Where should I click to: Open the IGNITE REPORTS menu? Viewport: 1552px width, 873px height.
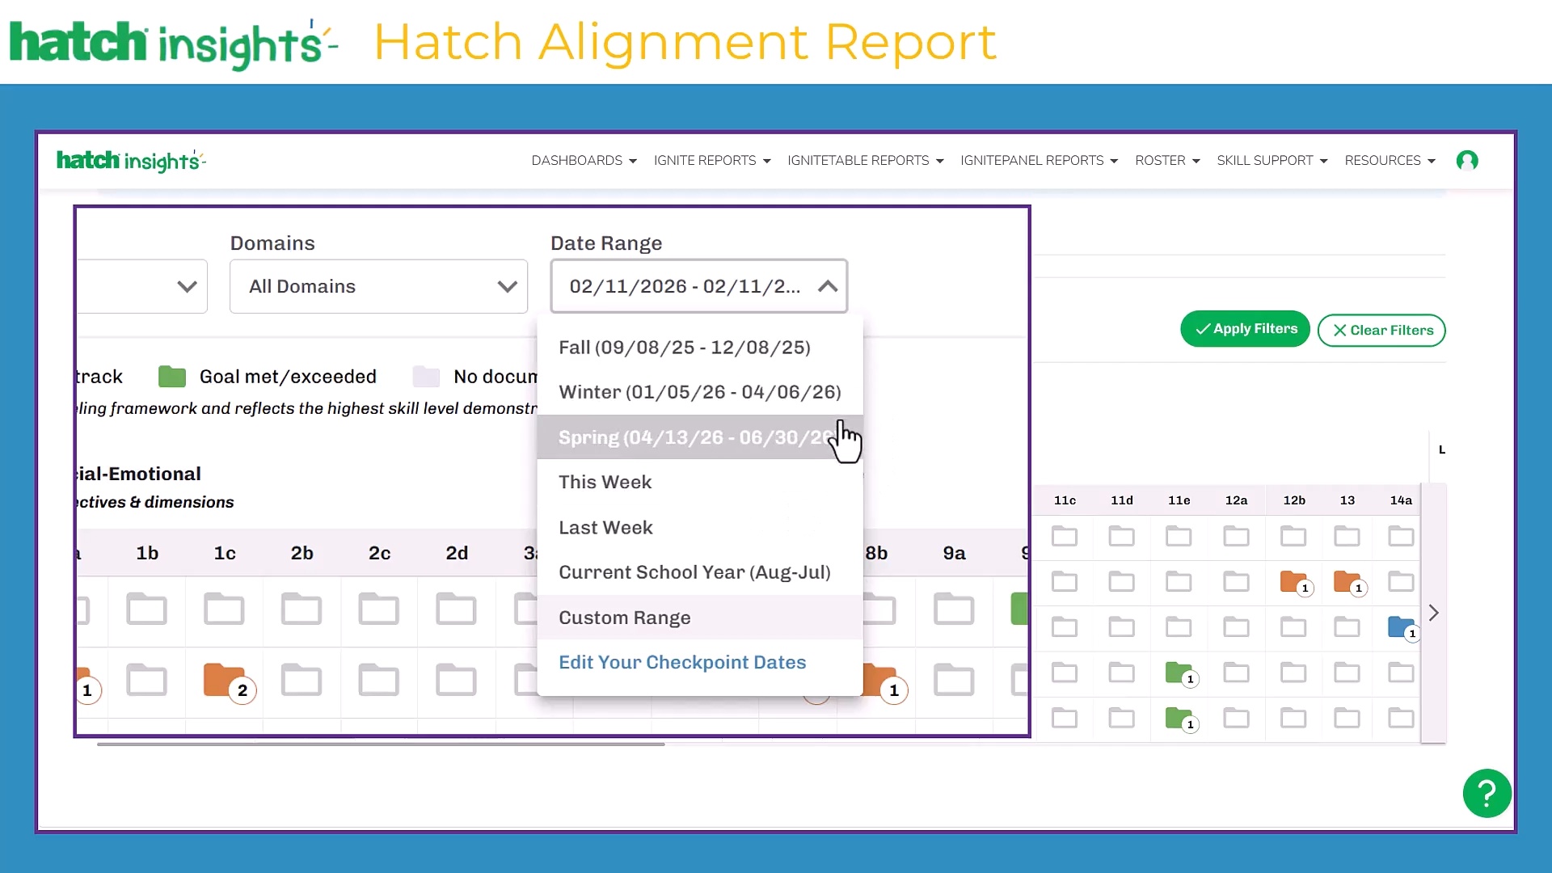712,161
